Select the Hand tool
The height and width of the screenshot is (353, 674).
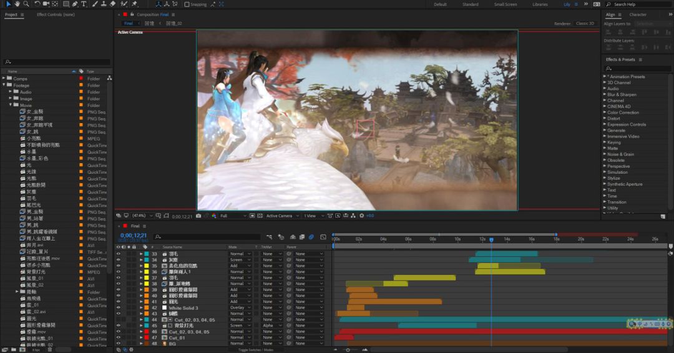(x=17, y=4)
